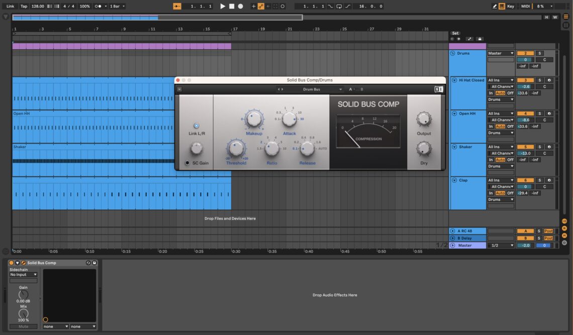Image resolution: width=573 pixels, height=335 pixels.
Task: Toggle the Computer MIDI Keyboard icon
Action: [502, 6]
